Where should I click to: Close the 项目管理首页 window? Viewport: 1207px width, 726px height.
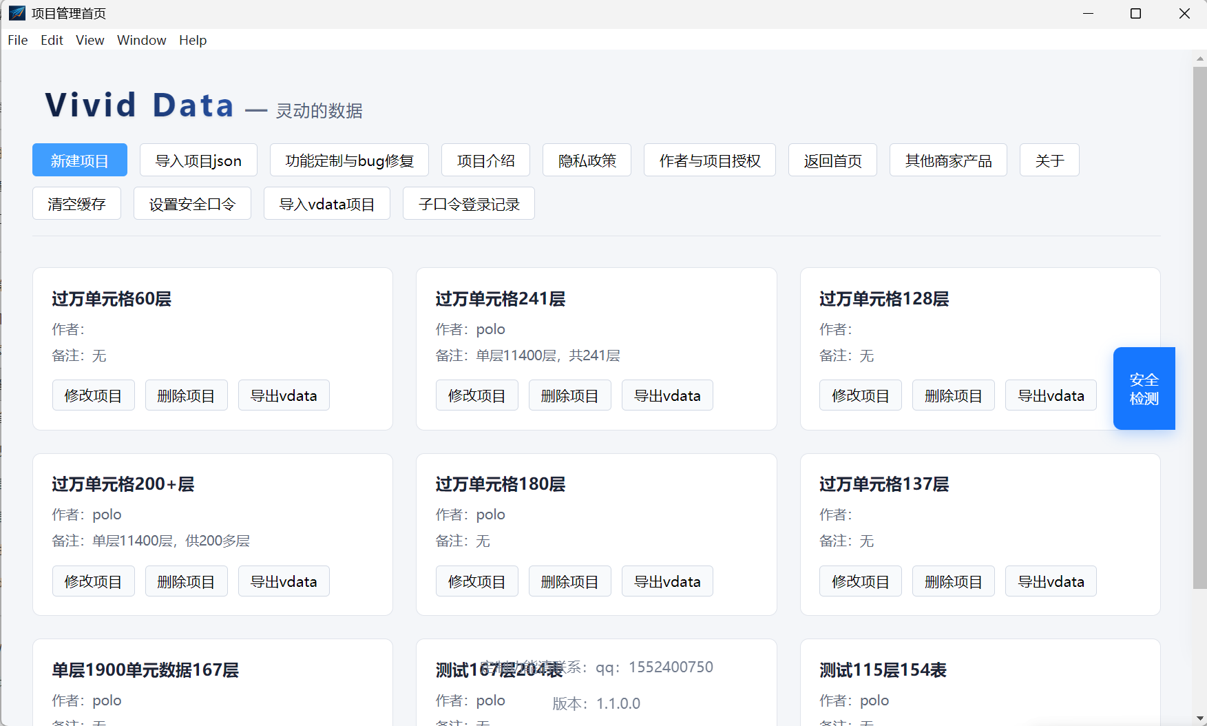(x=1184, y=13)
